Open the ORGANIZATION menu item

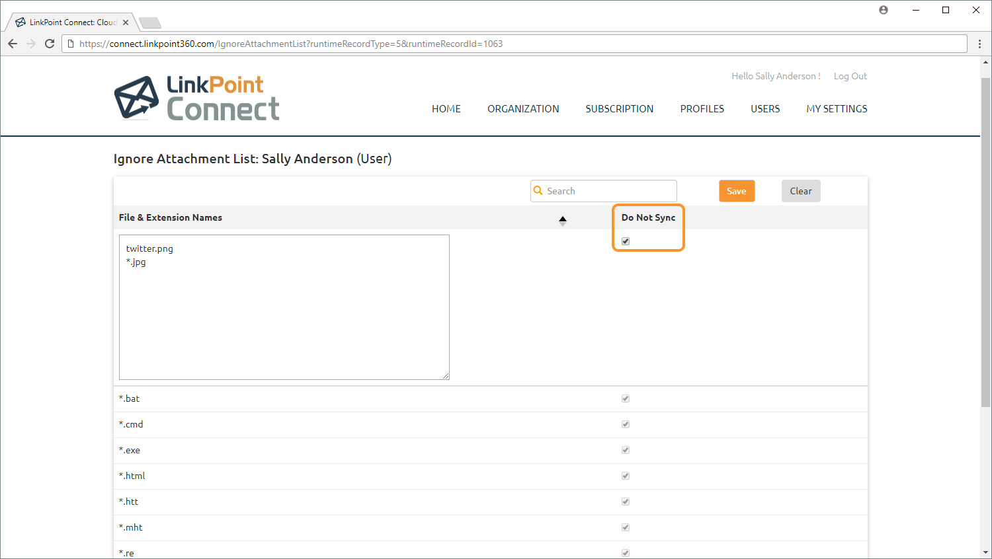tap(523, 109)
